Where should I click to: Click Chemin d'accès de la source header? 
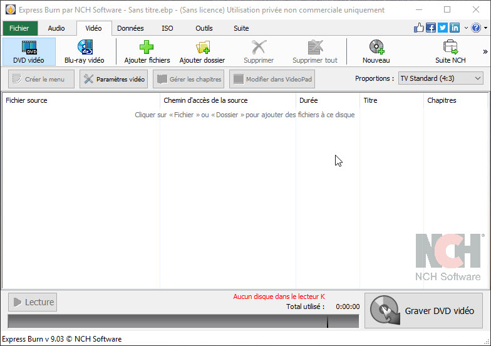point(228,100)
